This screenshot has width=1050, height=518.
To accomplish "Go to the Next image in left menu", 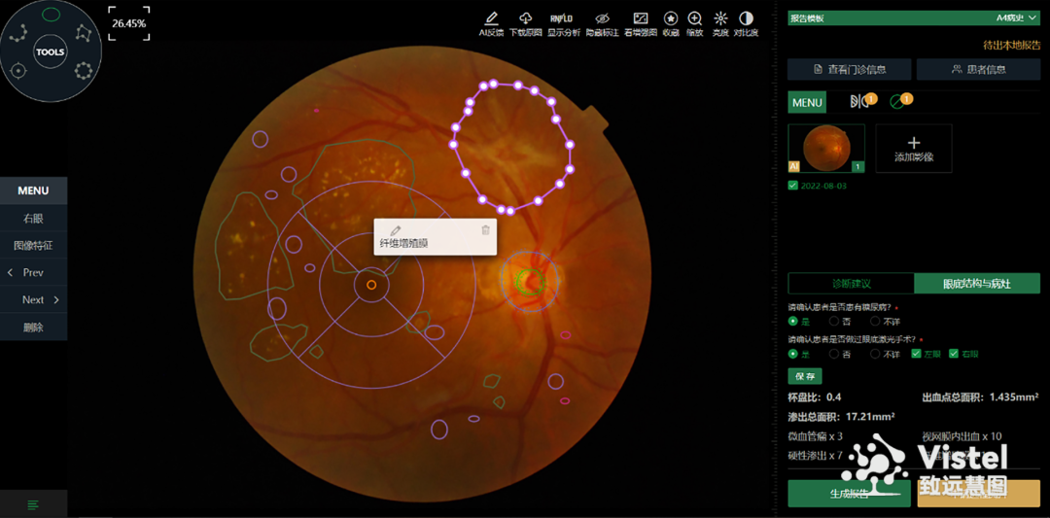I will [x=34, y=300].
